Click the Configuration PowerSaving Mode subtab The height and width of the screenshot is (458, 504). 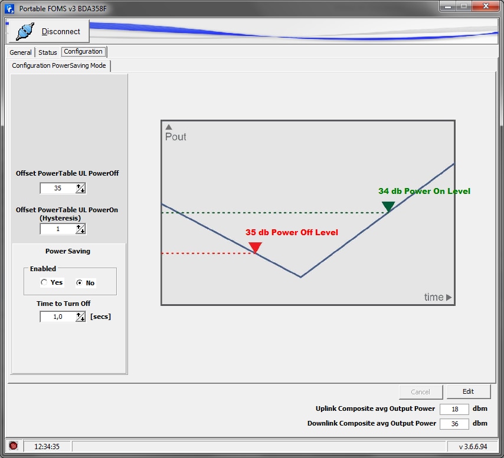(59, 65)
